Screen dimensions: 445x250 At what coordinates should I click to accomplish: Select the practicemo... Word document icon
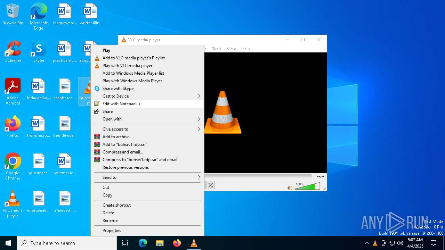pyautogui.click(x=65, y=52)
